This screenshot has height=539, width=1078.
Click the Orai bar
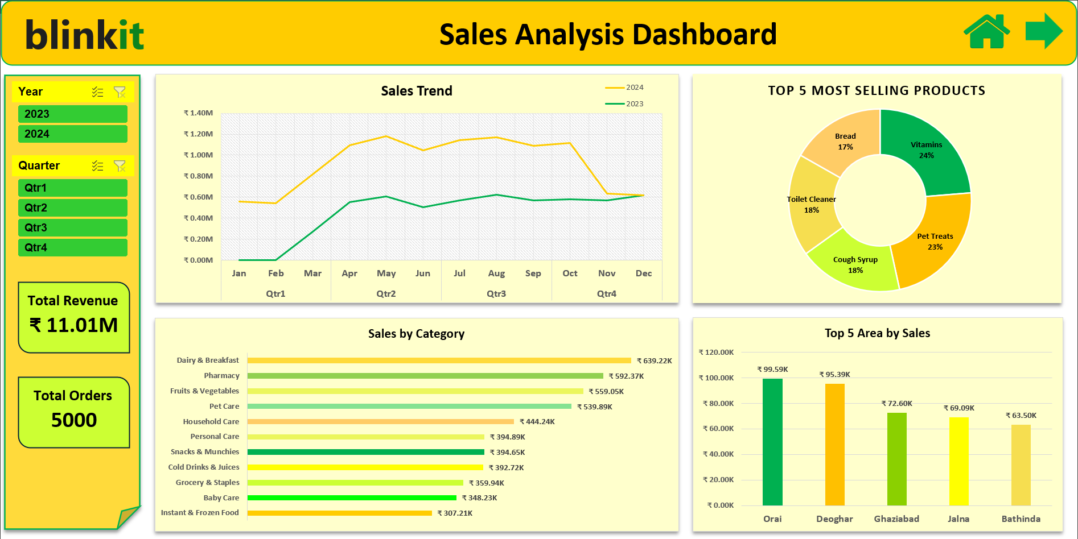(x=772, y=442)
